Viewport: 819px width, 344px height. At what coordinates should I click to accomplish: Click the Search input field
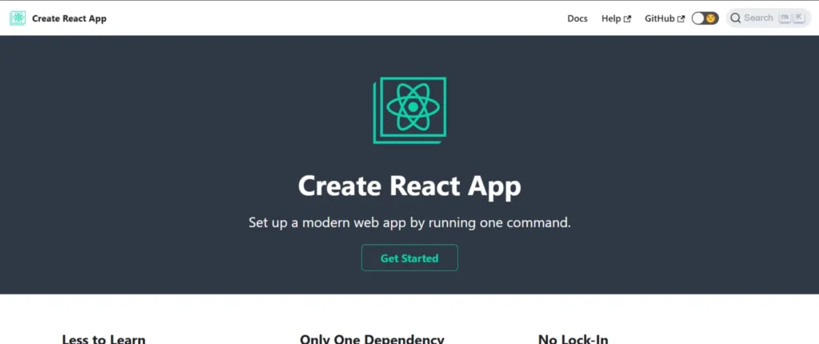tap(769, 18)
